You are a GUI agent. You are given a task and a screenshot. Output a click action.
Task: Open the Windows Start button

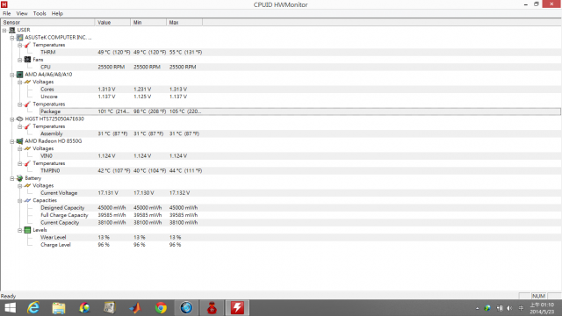click(x=10, y=308)
